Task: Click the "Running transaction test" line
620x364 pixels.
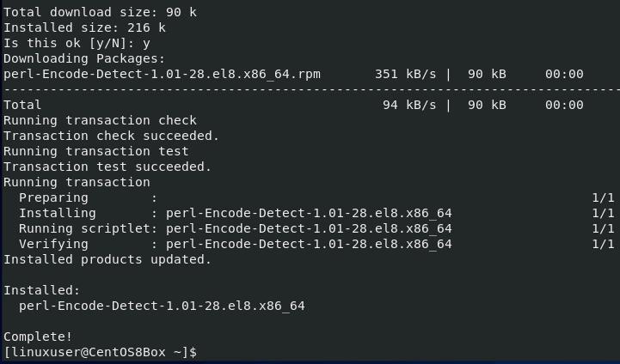Action: point(95,151)
